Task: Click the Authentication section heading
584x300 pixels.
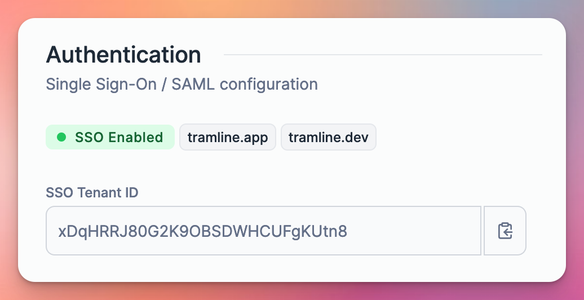Action: (x=123, y=54)
